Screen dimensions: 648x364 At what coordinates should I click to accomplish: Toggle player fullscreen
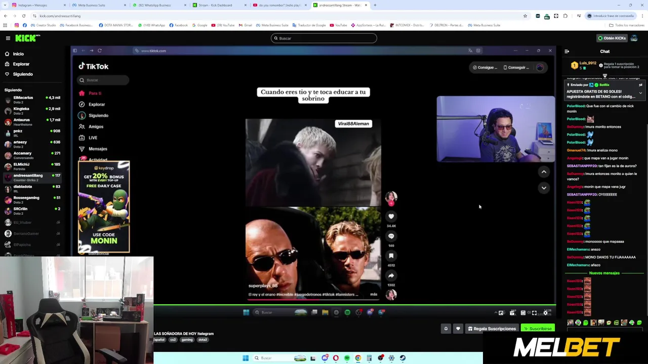coord(534,313)
